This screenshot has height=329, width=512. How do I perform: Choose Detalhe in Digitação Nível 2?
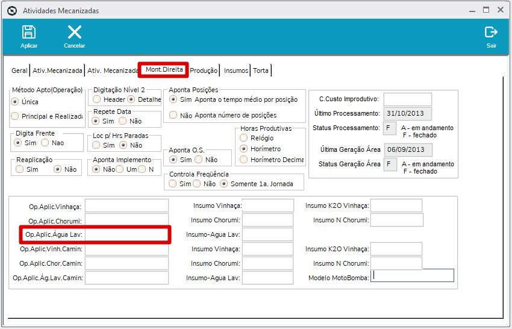pyautogui.click(x=131, y=99)
